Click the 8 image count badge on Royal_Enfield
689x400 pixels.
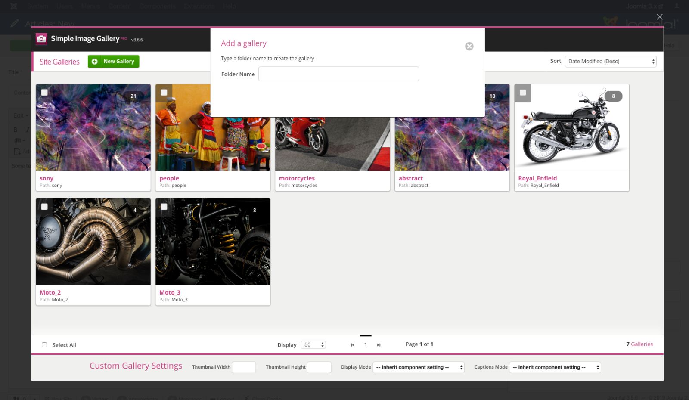pos(613,96)
